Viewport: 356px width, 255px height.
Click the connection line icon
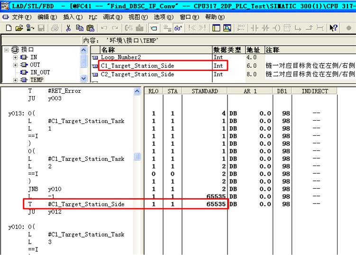320,28
